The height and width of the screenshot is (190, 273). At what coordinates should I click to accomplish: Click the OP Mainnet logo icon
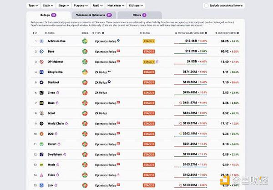click(41, 62)
